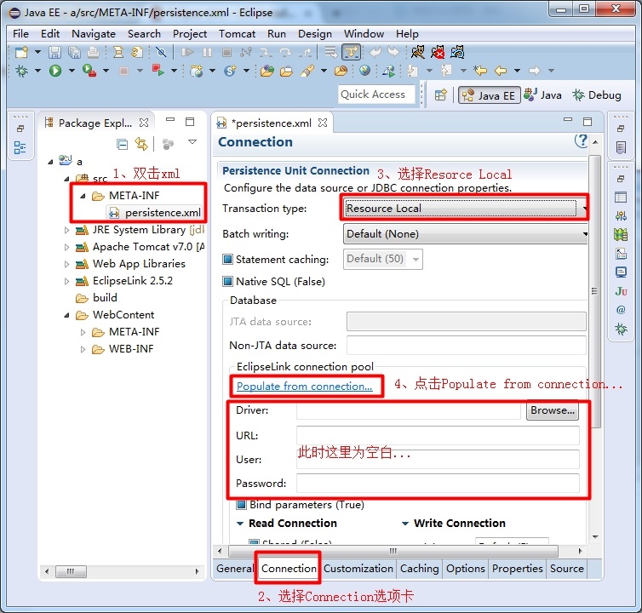Image resolution: width=642 pixels, height=613 pixels.
Task: Toggle Bind parameters (True) checkbox
Action: 241,505
